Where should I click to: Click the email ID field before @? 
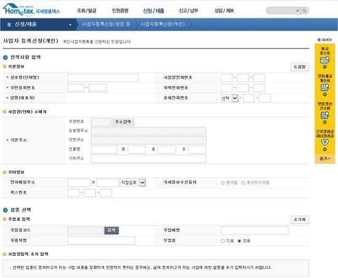79,183
